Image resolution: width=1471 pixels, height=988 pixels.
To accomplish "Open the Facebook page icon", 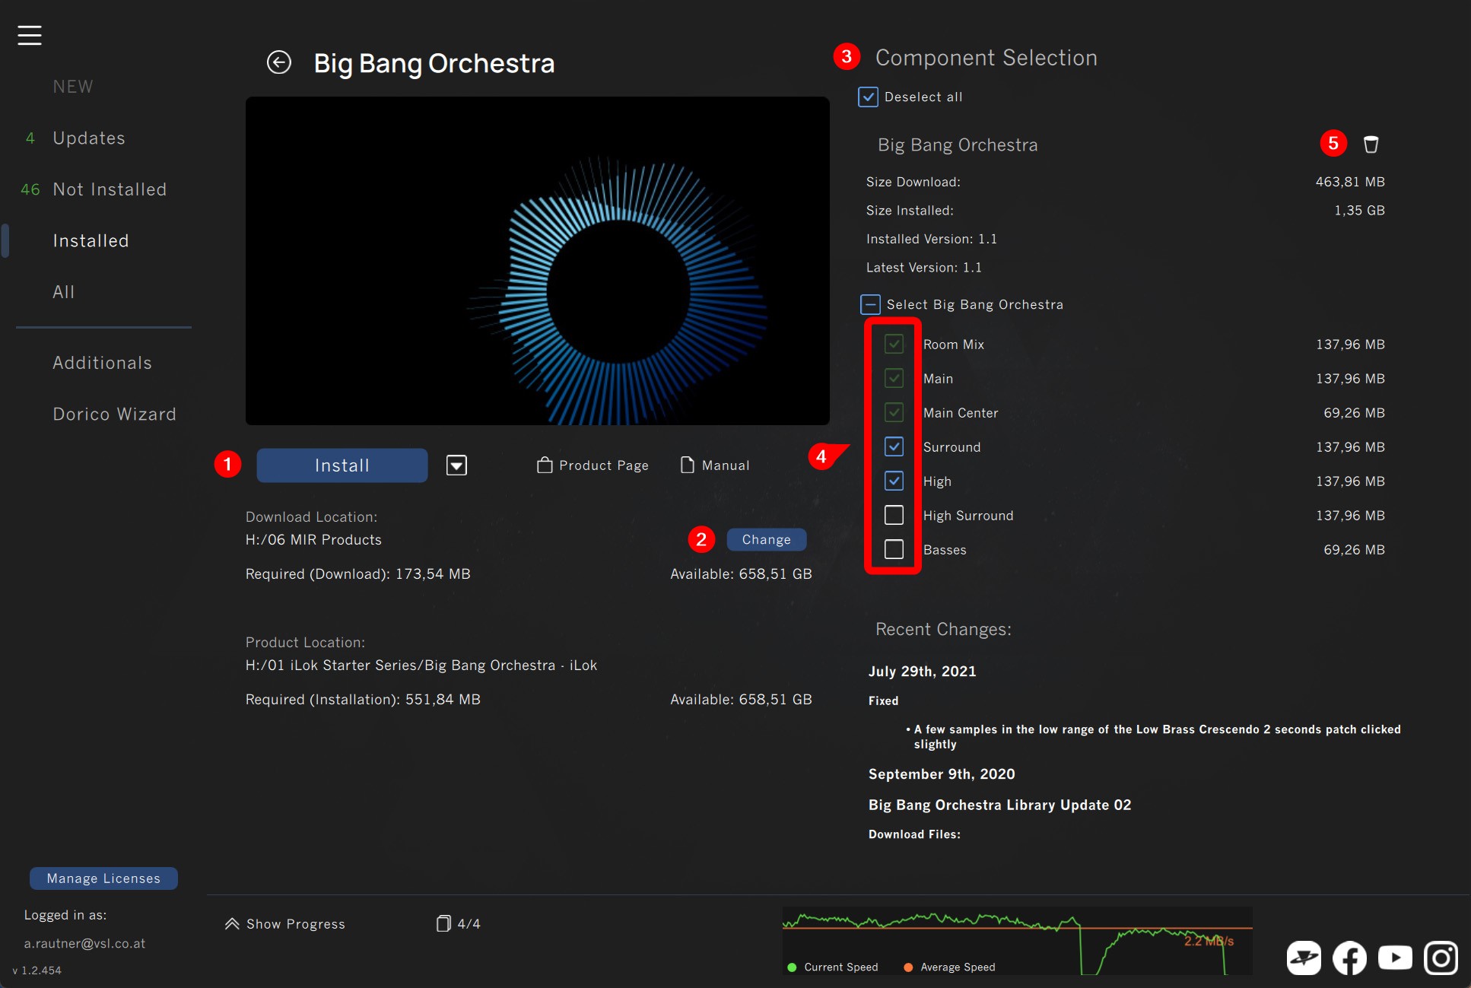I will tap(1349, 958).
